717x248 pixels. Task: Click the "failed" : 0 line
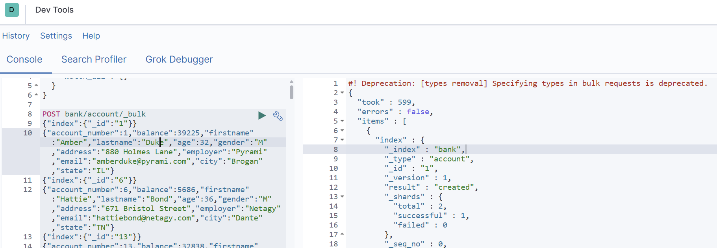tap(420, 225)
